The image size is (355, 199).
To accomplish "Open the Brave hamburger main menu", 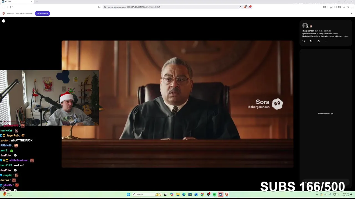I will tap(352, 7).
